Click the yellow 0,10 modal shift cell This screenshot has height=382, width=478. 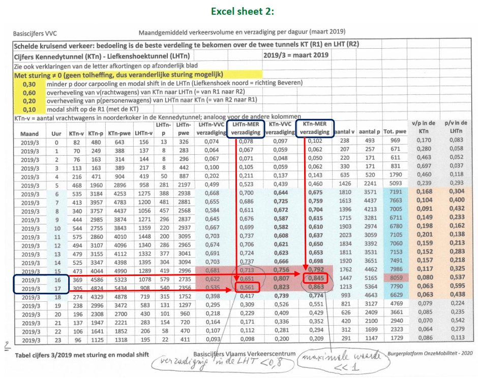pyautogui.click(x=29, y=109)
